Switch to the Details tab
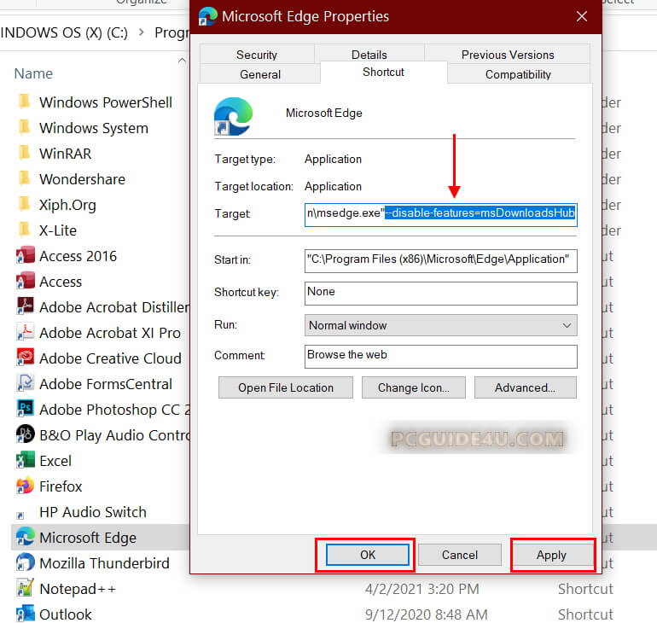Screen dimensions: 657x623 tap(369, 55)
